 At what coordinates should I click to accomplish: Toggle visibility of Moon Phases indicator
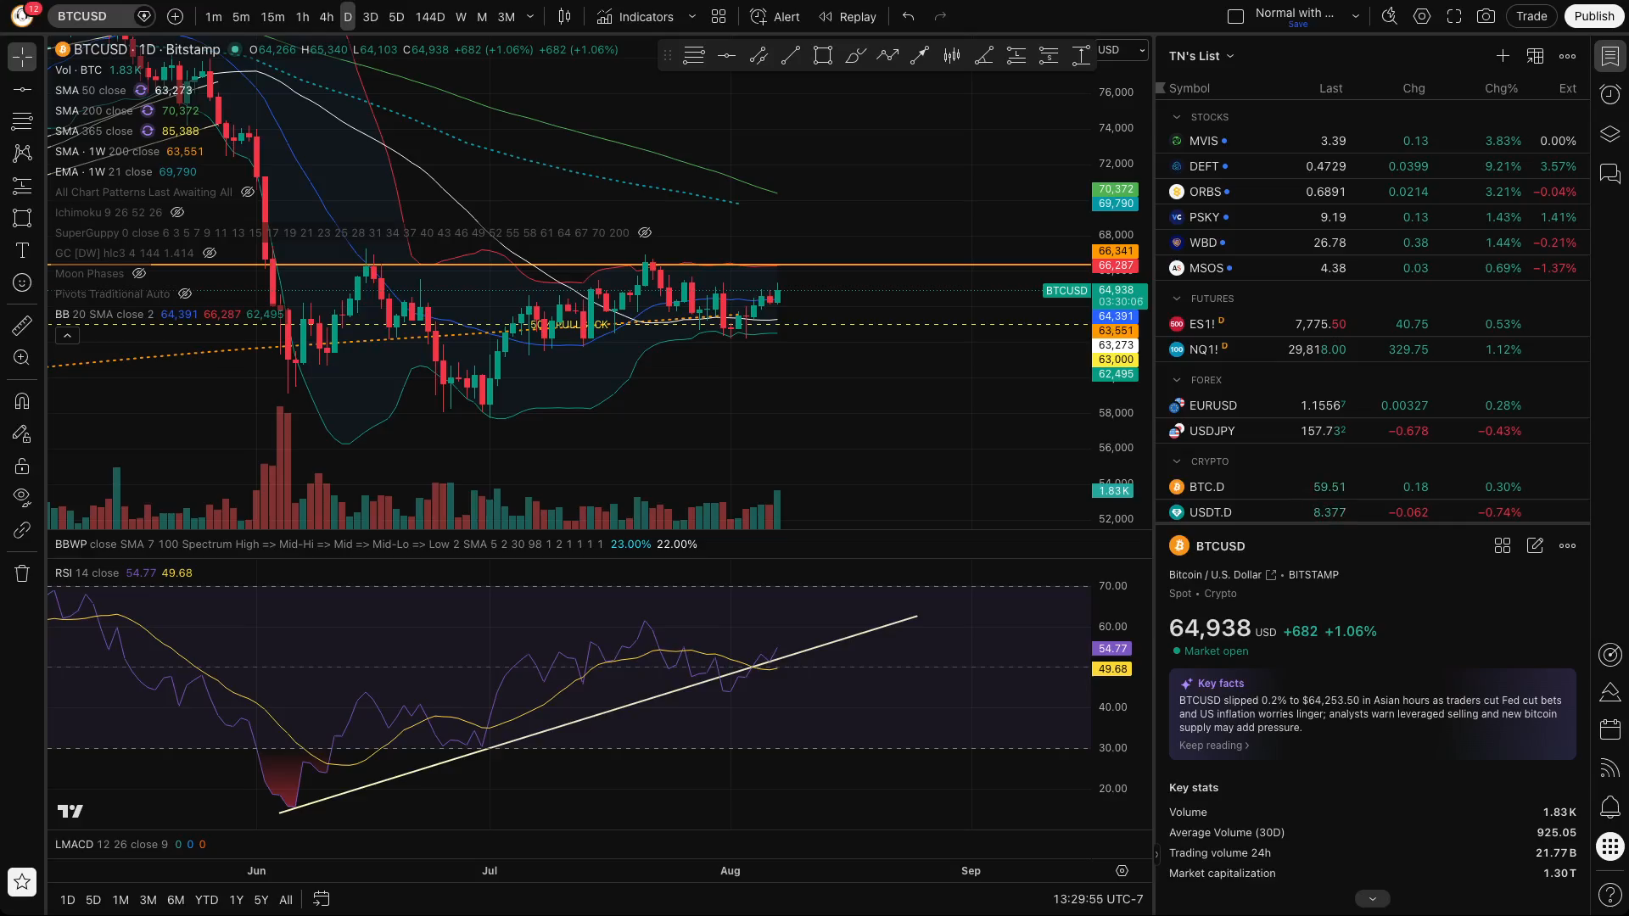click(139, 273)
